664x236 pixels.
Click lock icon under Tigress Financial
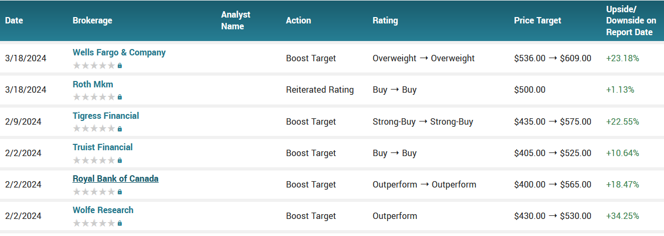[x=120, y=128]
